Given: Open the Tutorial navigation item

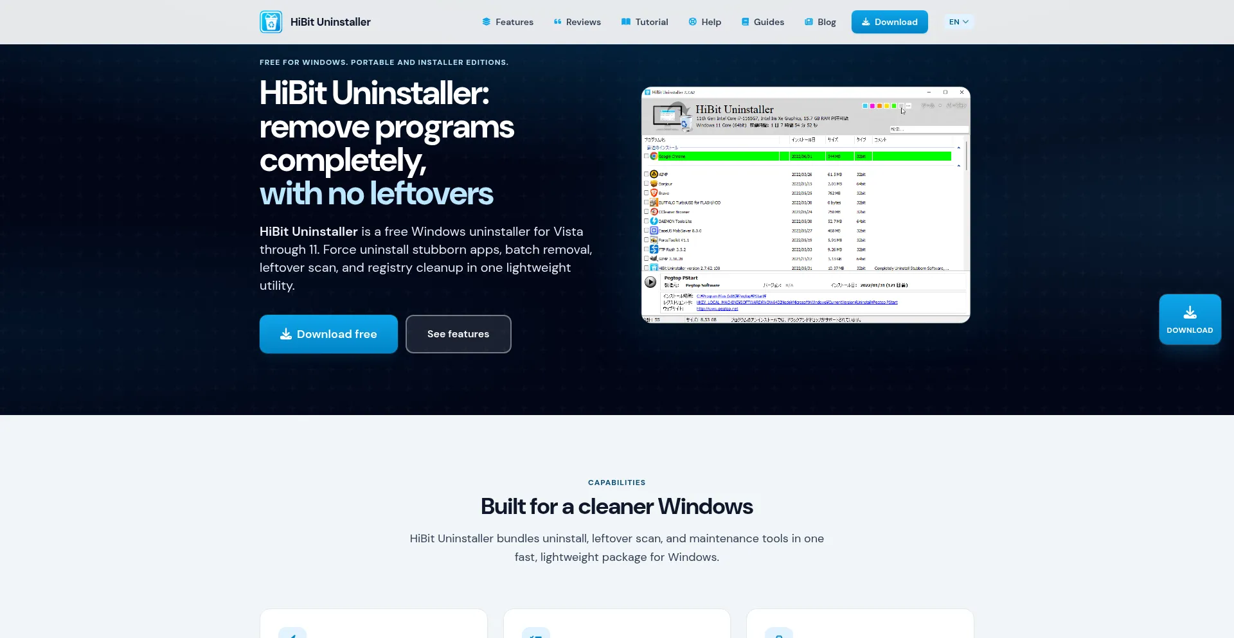Looking at the screenshot, I should click(x=645, y=22).
